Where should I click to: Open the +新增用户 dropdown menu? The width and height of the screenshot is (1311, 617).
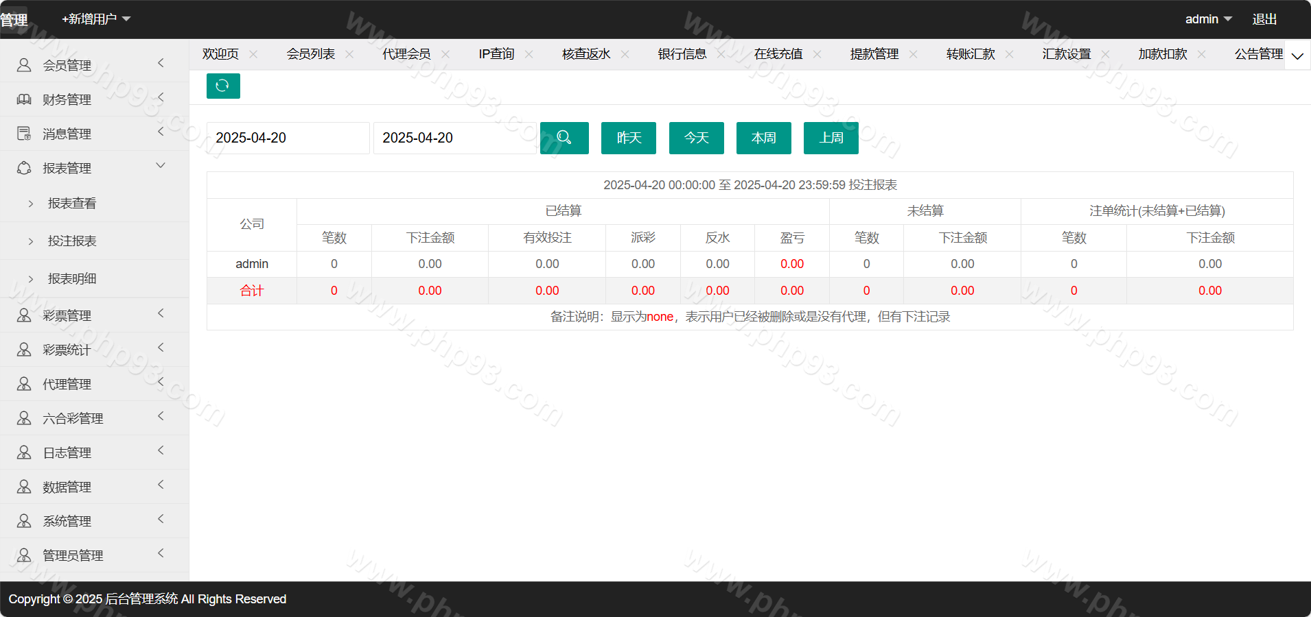(96, 19)
